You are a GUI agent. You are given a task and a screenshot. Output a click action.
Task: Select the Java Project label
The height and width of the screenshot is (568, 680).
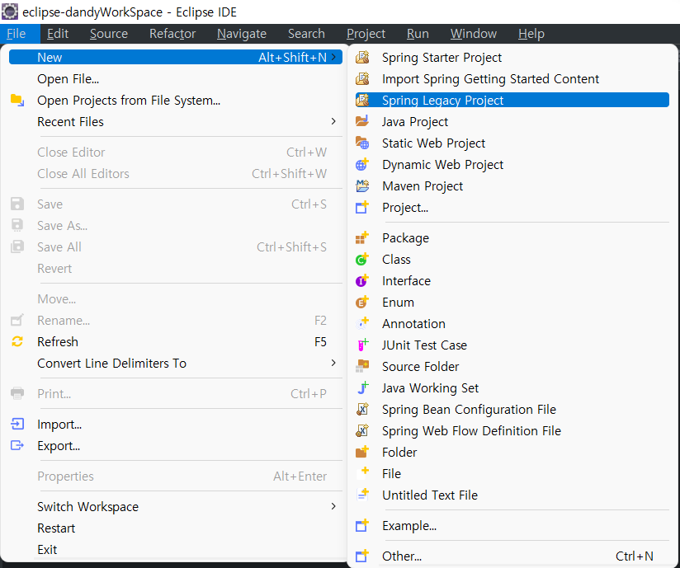point(415,122)
